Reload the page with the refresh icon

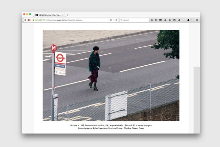click(116, 20)
